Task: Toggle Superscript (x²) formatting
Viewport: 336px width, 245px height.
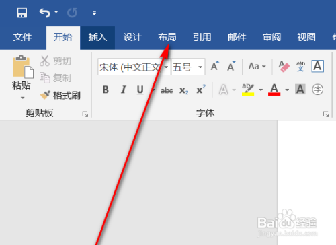Action: tap(201, 90)
